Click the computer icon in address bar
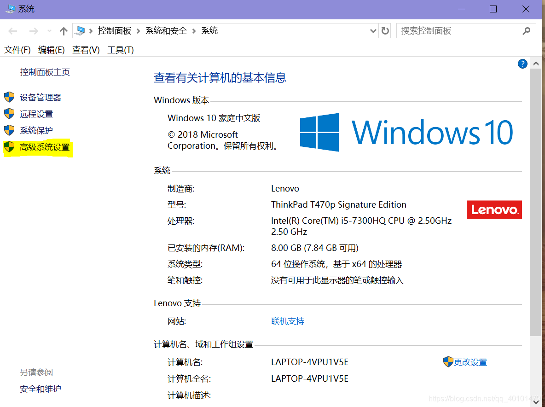545x407 pixels. click(80, 30)
